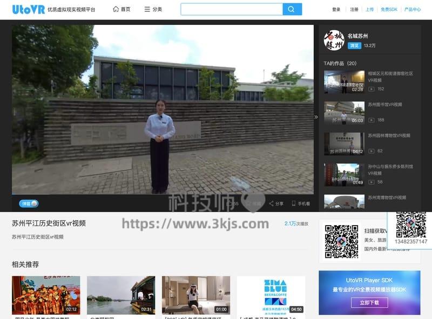
Task: Click the main VR video player
Action: click(x=163, y=110)
